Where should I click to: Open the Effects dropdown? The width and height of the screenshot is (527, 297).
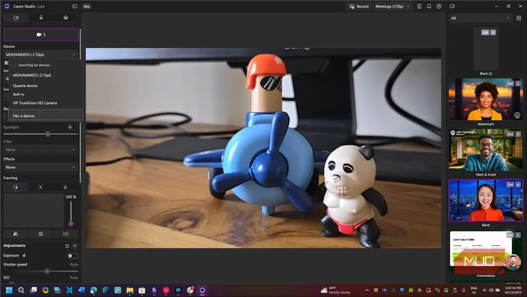click(41, 167)
